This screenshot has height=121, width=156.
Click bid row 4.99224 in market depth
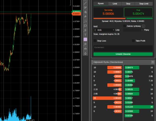point(107,103)
